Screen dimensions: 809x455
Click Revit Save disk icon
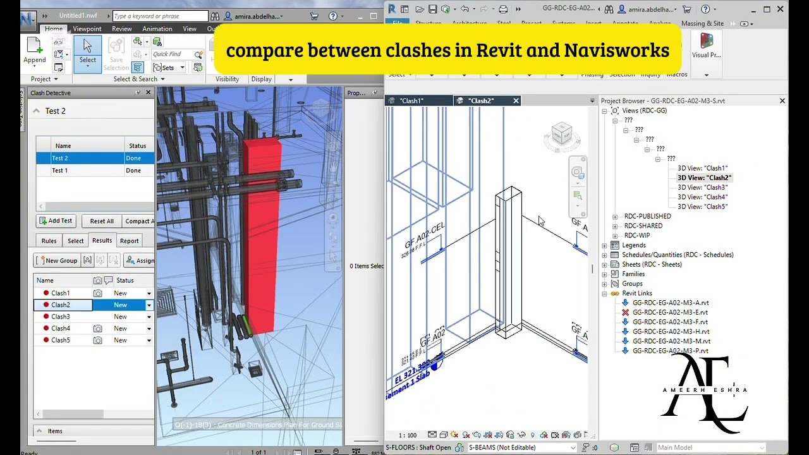click(x=433, y=9)
